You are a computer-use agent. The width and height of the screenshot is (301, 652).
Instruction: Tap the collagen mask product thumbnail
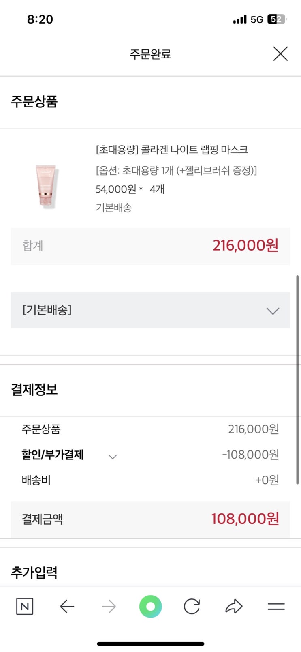45,186
